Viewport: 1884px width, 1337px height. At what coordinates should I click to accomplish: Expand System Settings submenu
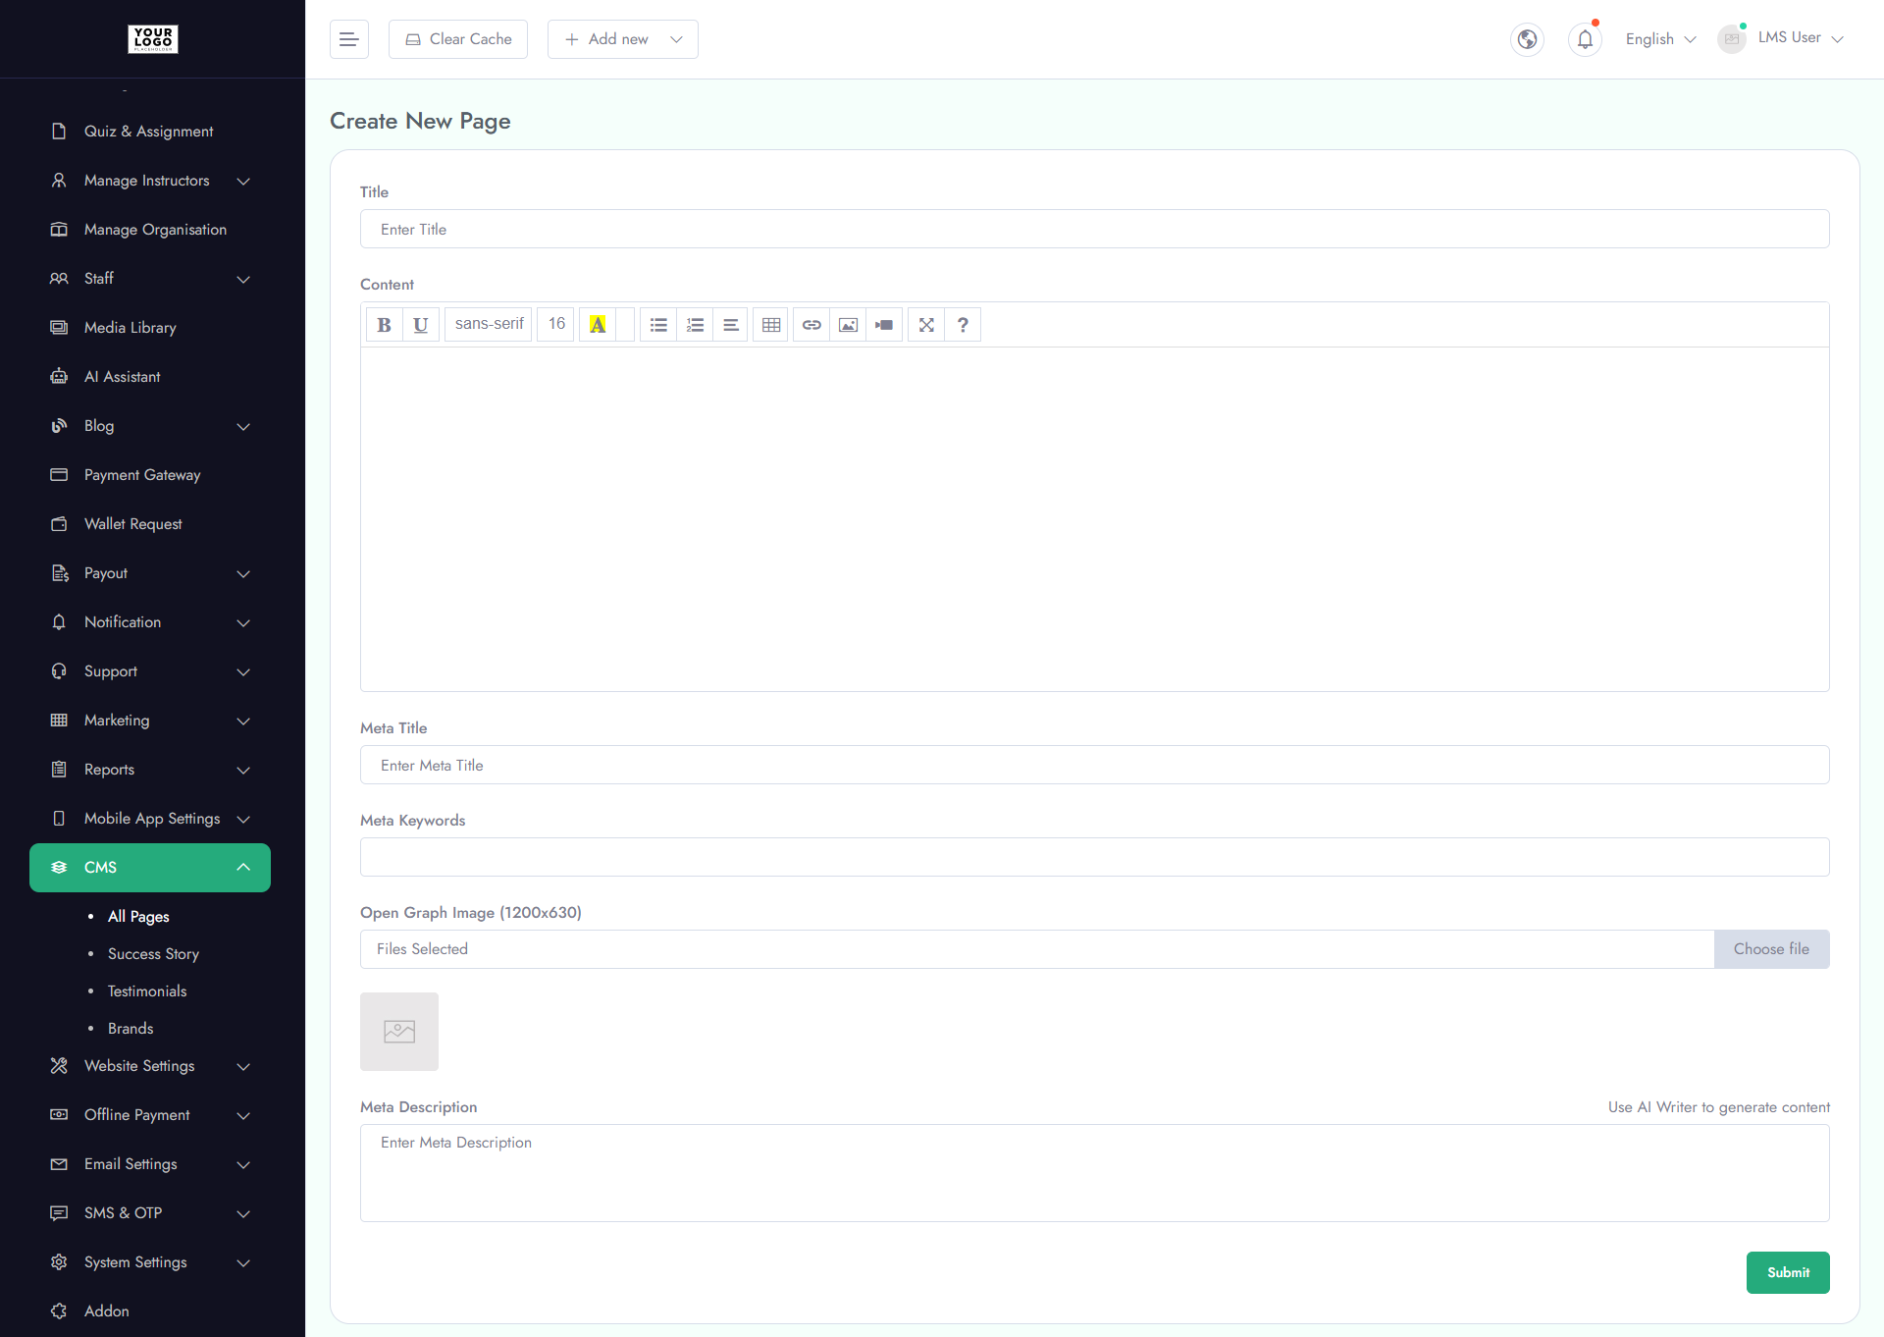(150, 1262)
